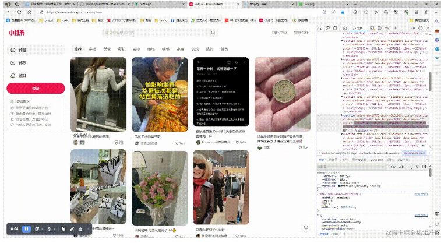The image size is (441, 243).
Task: Open the code bookmarks folder
Action: pyautogui.click(x=63, y=20)
